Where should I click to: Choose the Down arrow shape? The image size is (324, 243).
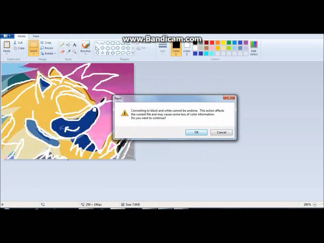(97, 53)
